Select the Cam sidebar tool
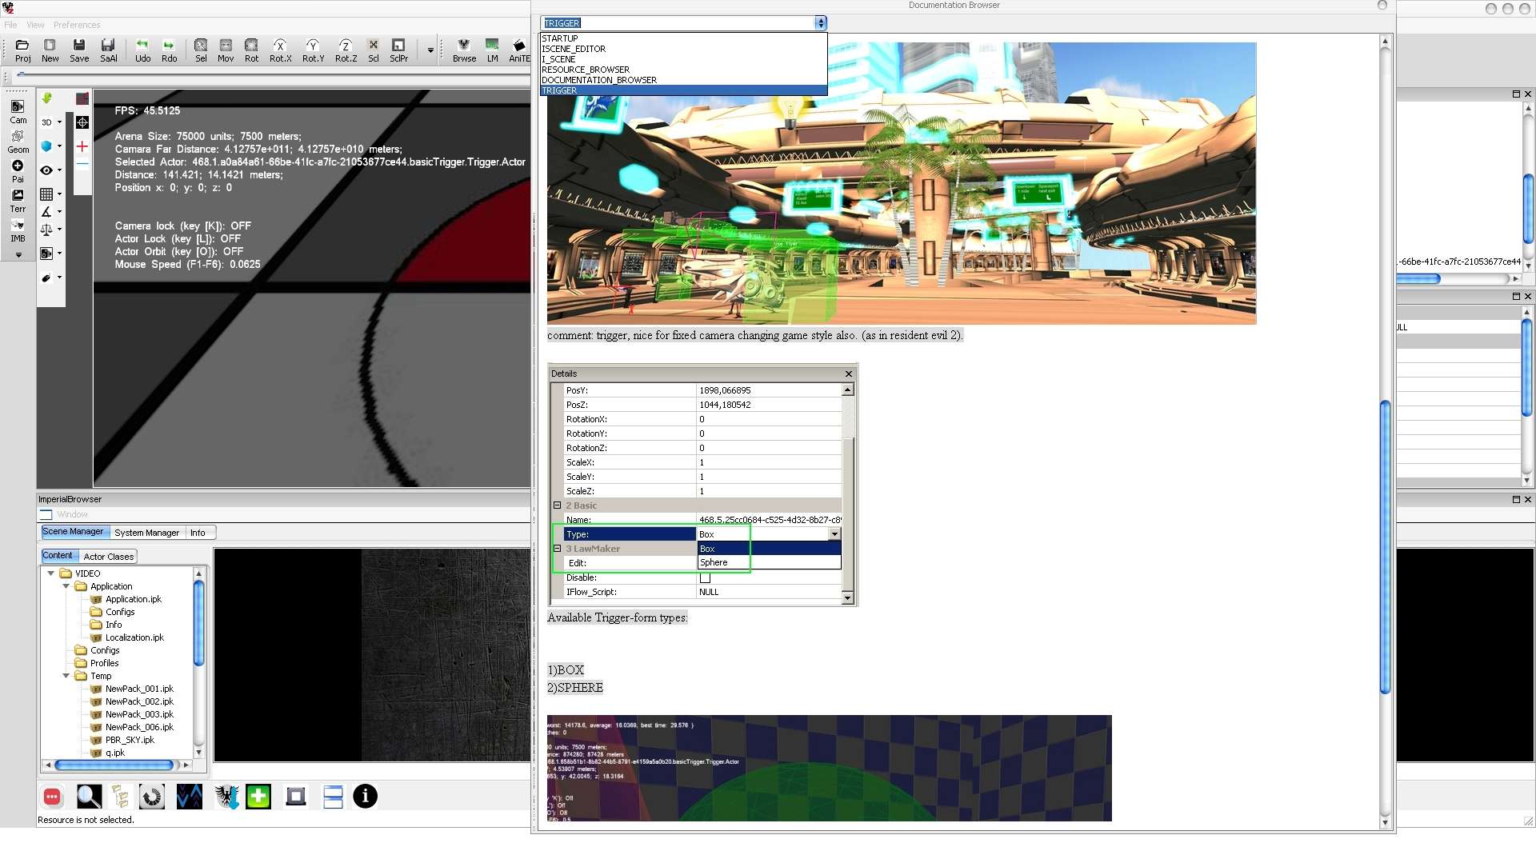 coord(18,112)
